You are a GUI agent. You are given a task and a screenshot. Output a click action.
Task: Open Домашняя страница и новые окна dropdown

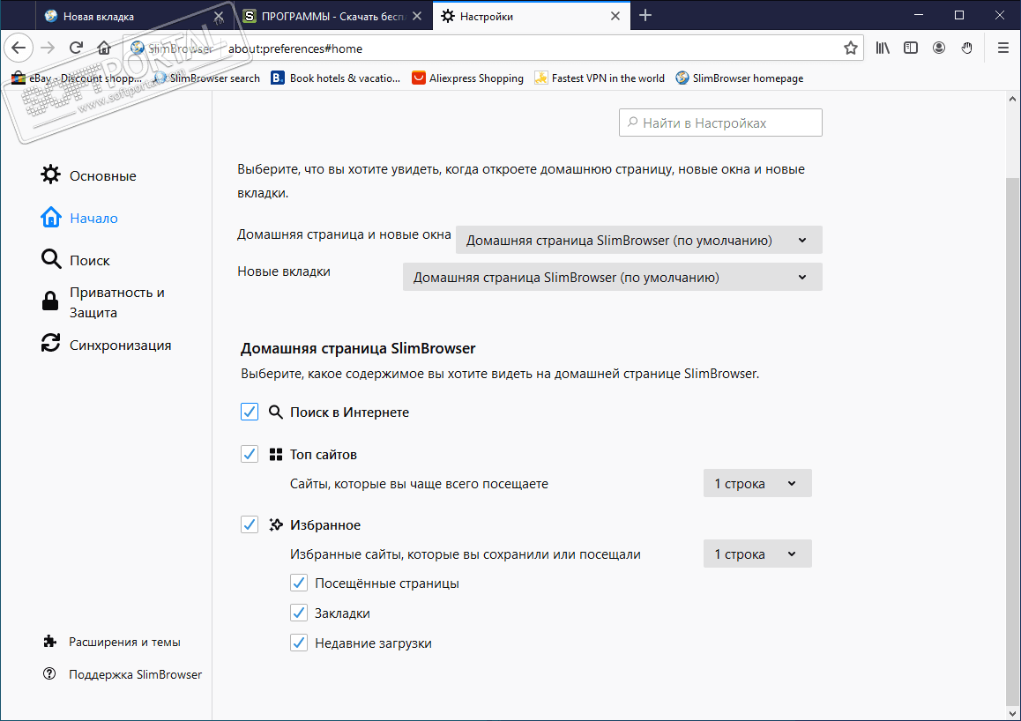(638, 240)
